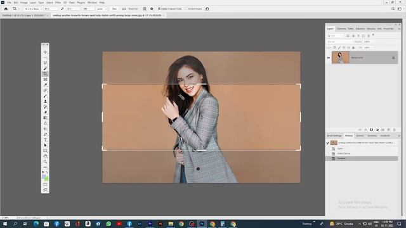This screenshot has width=406, height=228.
Task: Click the Background layer thumbnail
Action: (341, 58)
